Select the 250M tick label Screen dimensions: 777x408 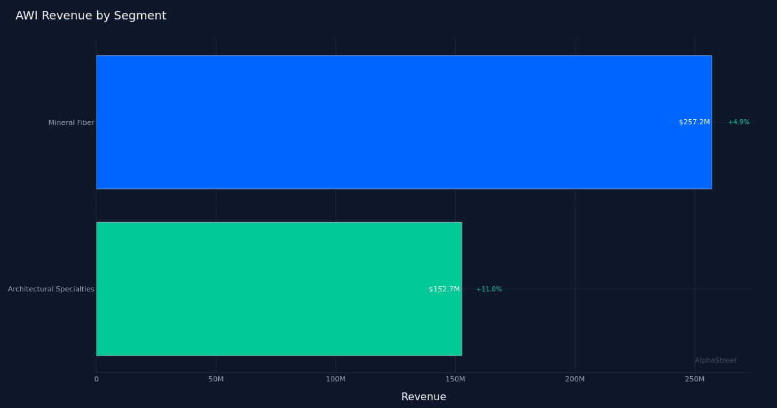coord(694,379)
